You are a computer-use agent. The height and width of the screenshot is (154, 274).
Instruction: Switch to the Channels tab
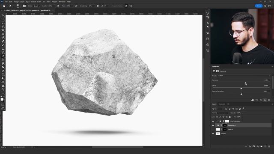coord(222,104)
